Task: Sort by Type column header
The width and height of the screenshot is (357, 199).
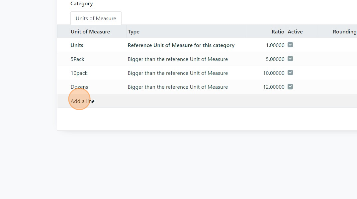Action: coord(134,32)
